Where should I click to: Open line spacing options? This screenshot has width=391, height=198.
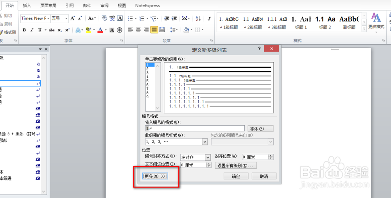[x=174, y=30]
